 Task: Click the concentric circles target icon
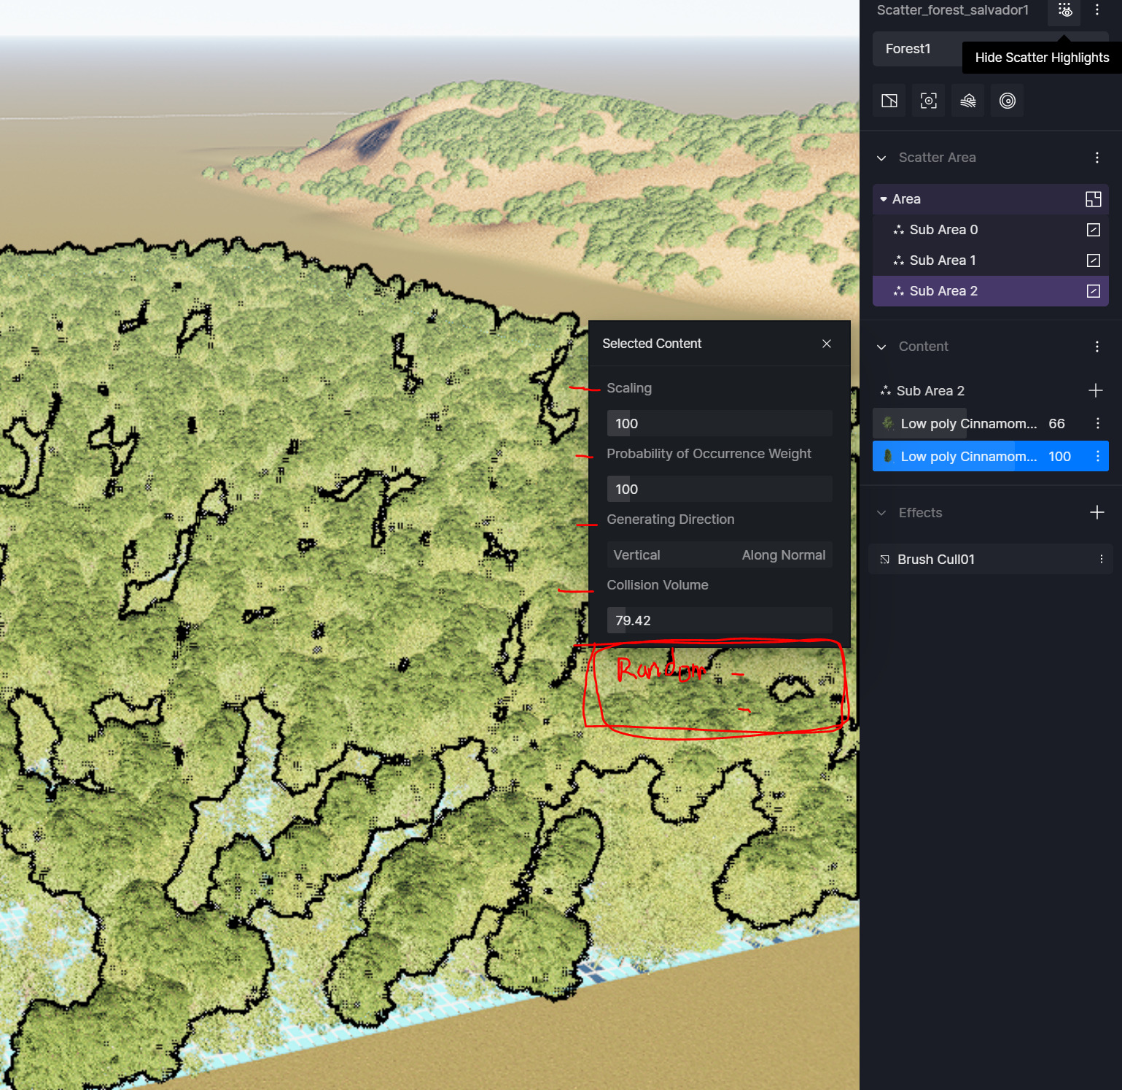(x=1007, y=101)
